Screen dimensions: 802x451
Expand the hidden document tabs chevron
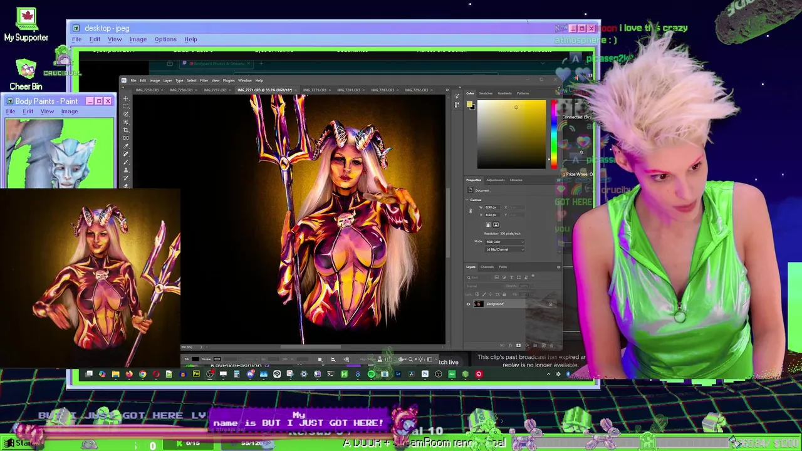click(x=447, y=90)
